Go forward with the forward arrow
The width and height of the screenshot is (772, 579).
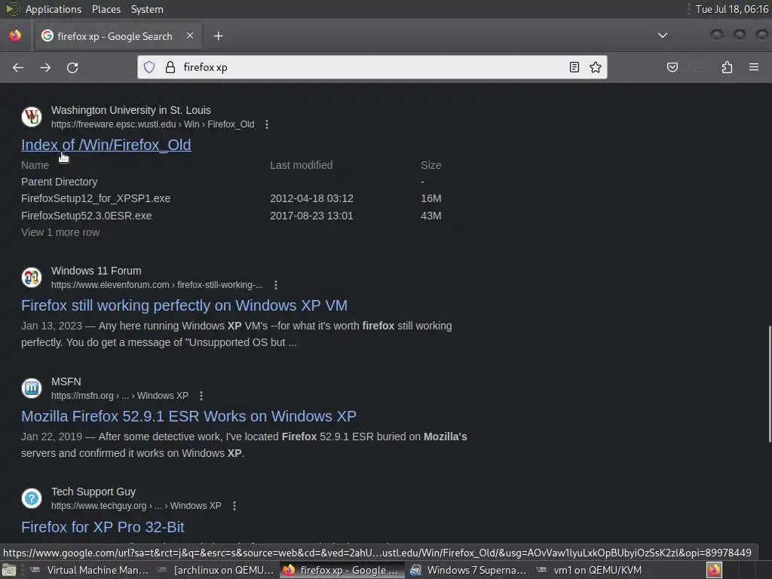click(45, 67)
